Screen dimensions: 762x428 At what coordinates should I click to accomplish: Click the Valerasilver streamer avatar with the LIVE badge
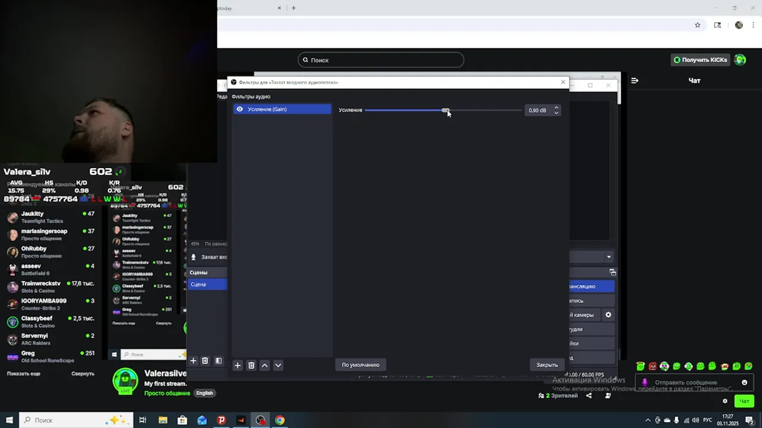(125, 381)
